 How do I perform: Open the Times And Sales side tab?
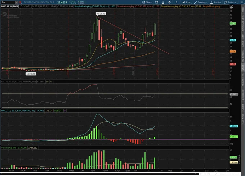(x=242, y=23)
